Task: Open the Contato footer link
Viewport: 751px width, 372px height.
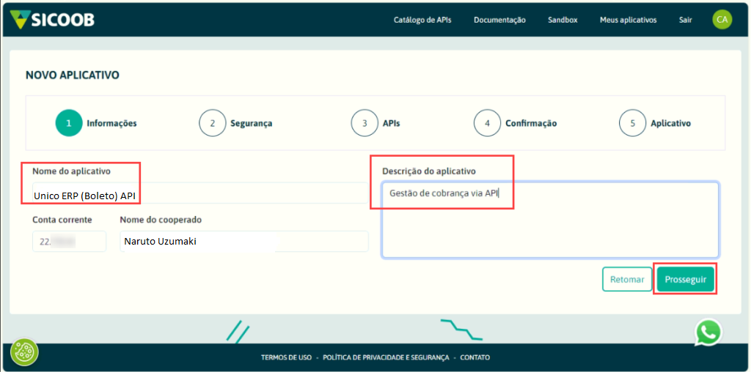Action: 475,357
